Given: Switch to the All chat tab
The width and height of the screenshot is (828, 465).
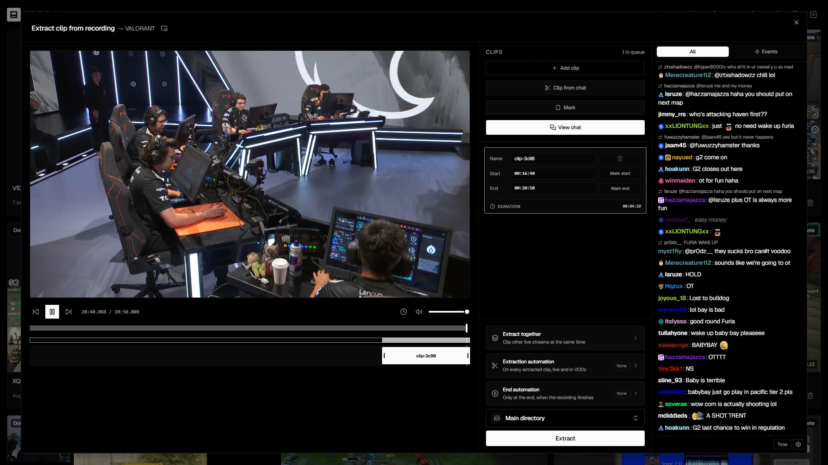Looking at the screenshot, I should [x=693, y=52].
